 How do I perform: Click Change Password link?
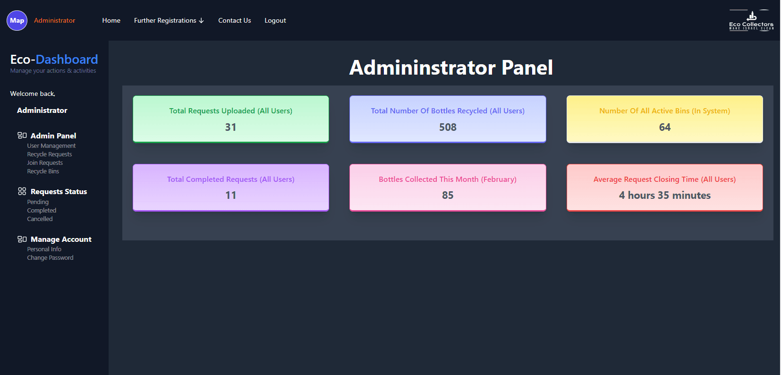click(x=50, y=258)
